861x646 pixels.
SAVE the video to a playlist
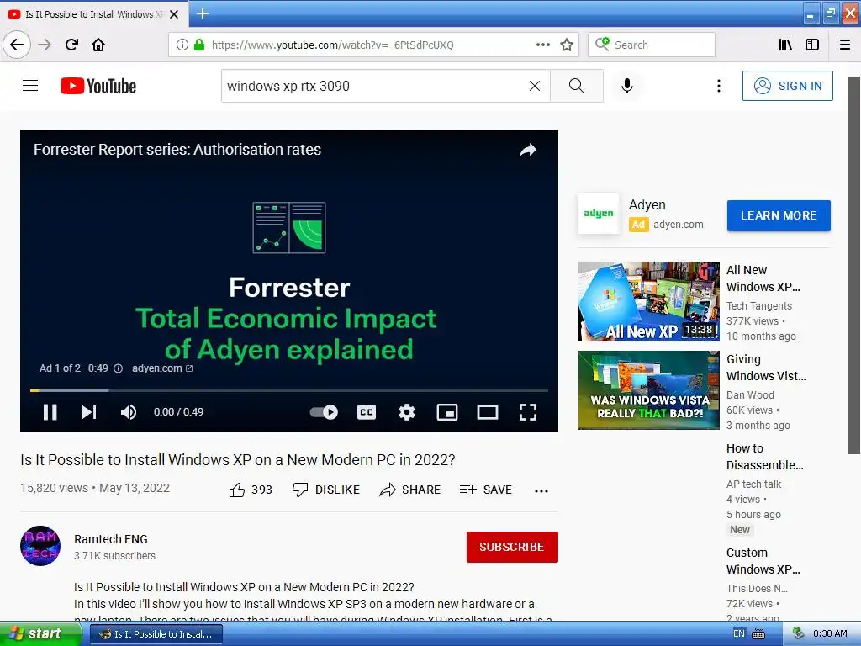(x=486, y=490)
